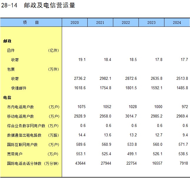190x187 pixels.
Task: Click the 电信 section heading
Action: [7, 97]
